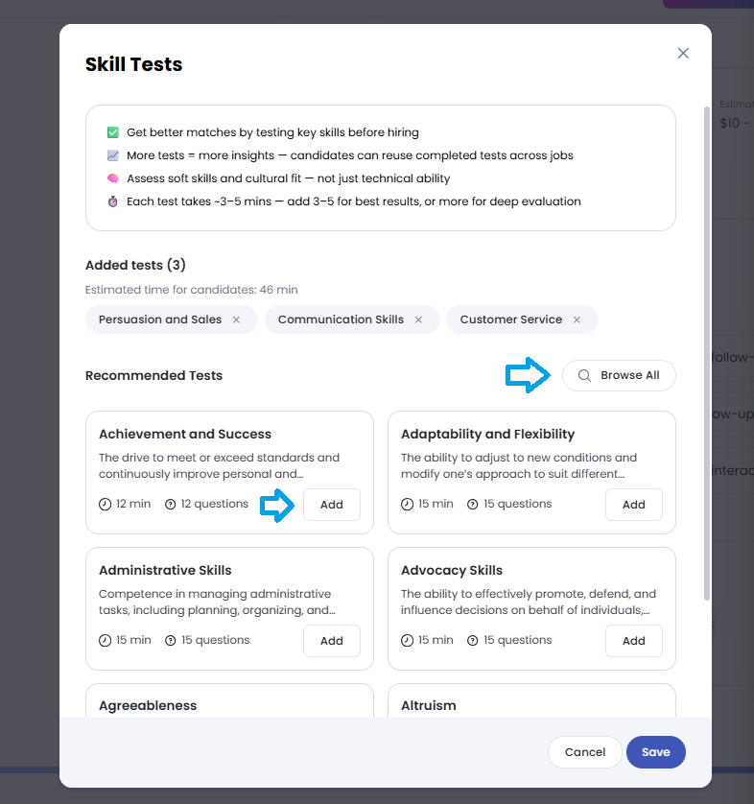Viewport: 754px width, 804px height.
Task: Click the search icon in Browse All
Action: tap(583, 376)
